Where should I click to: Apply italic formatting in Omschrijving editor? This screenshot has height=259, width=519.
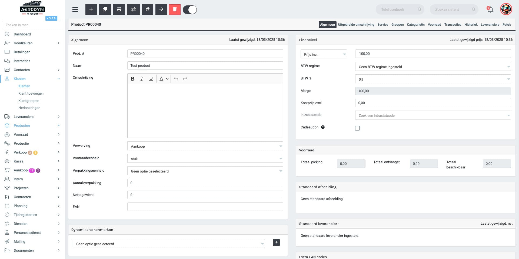(x=142, y=79)
